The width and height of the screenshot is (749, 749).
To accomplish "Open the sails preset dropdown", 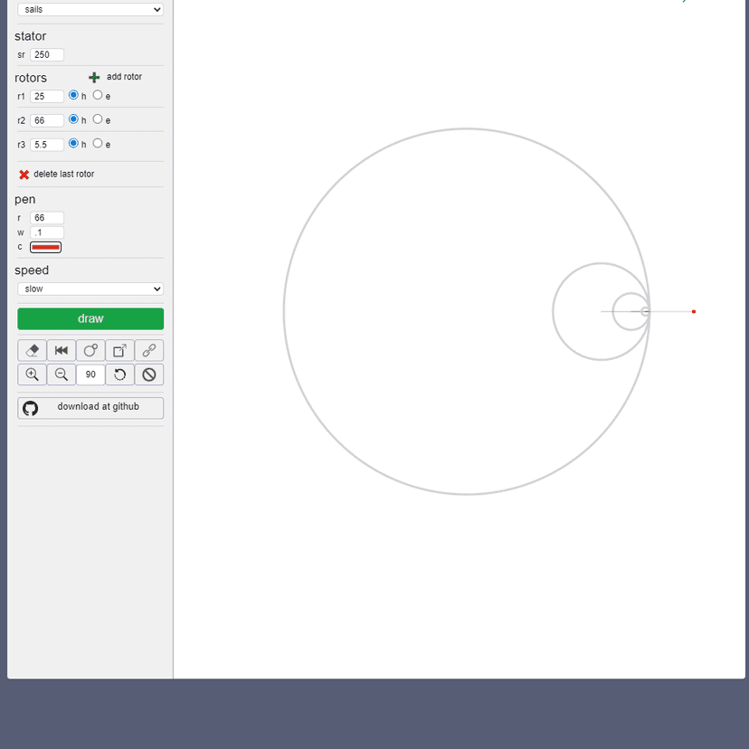I will tap(90, 9).
